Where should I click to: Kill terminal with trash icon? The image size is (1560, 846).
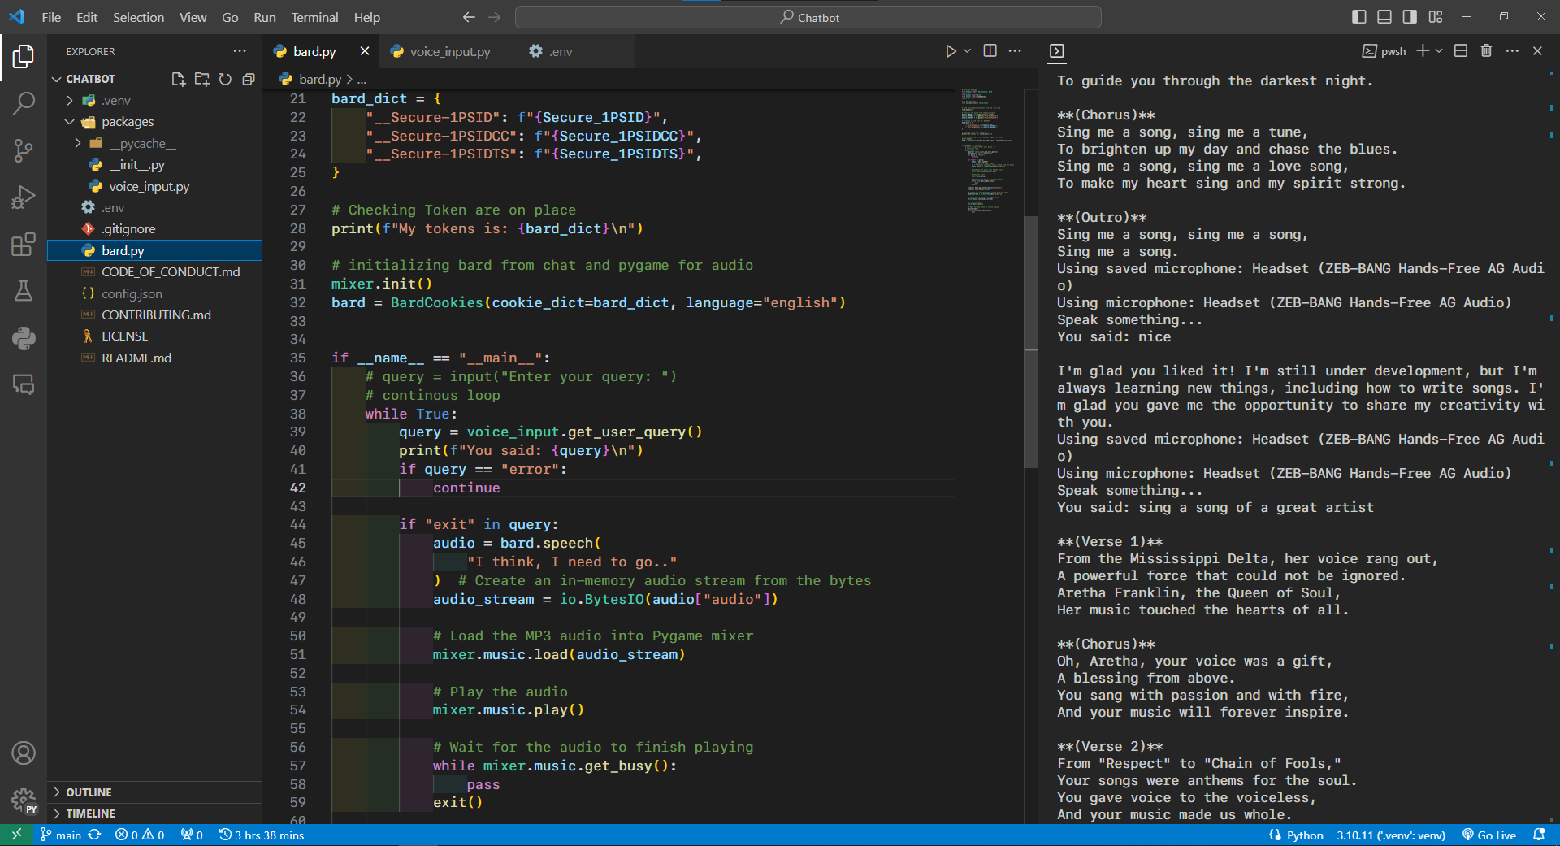point(1486,51)
